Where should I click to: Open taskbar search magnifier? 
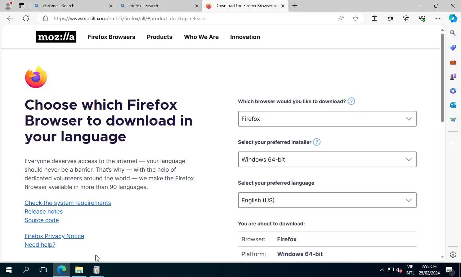(x=26, y=270)
